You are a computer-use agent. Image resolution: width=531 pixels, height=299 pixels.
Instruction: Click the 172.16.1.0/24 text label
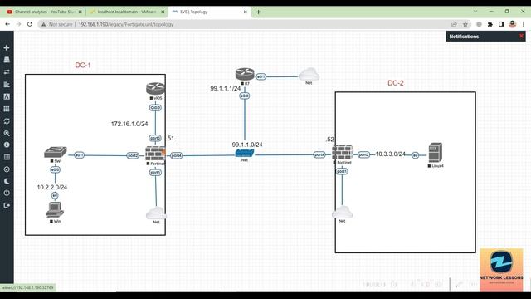pyautogui.click(x=129, y=124)
